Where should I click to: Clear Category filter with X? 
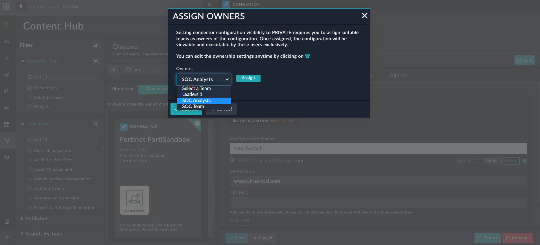click(x=96, y=123)
